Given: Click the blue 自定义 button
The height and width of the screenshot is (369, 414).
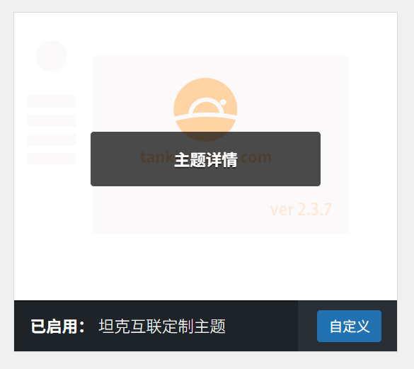Looking at the screenshot, I should click(x=349, y=326).
